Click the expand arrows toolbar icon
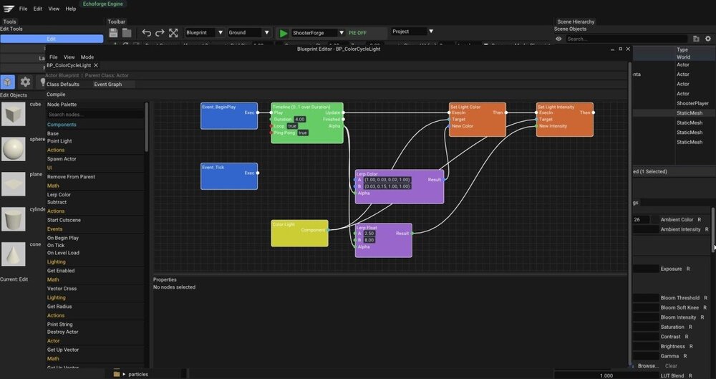This screenshot has width=716, height=379. (x=173, y=32)
